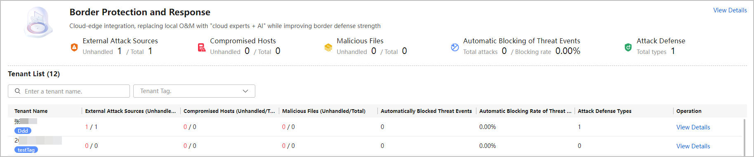Expand the Tenant Tag chevron arrow
Image resolution: width=754 pixels, height=157 pixels.
tap(245, 91)
